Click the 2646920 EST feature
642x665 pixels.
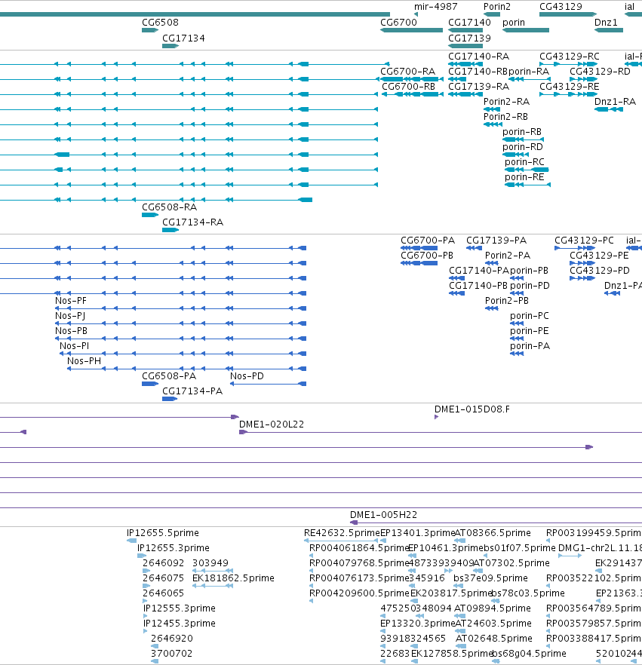[155, 646]
